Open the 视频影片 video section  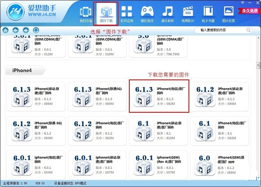click(188, 15)
